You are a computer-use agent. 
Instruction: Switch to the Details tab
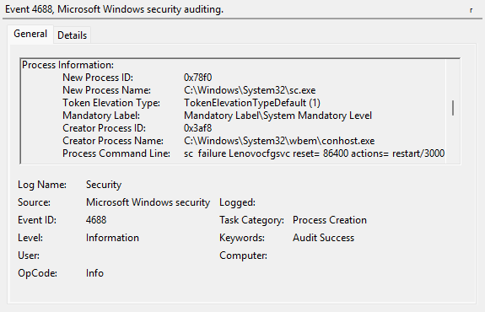coord(72,35)
